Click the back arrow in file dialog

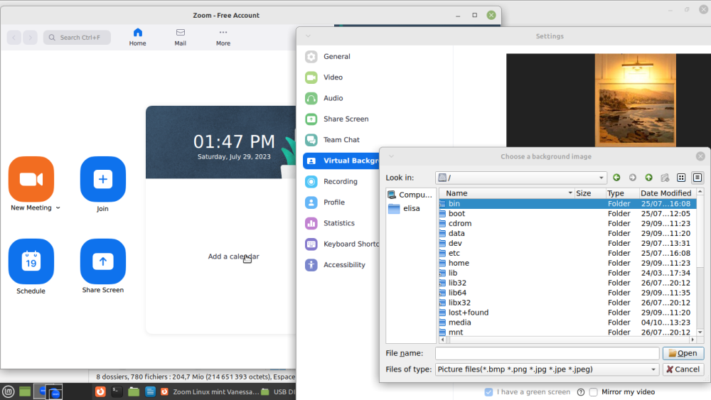coord(616,178)
